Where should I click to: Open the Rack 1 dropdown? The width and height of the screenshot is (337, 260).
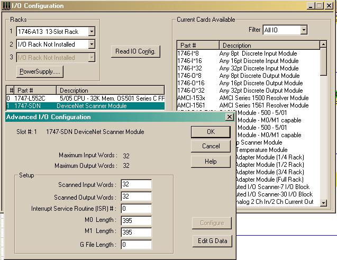pos(92,32)
